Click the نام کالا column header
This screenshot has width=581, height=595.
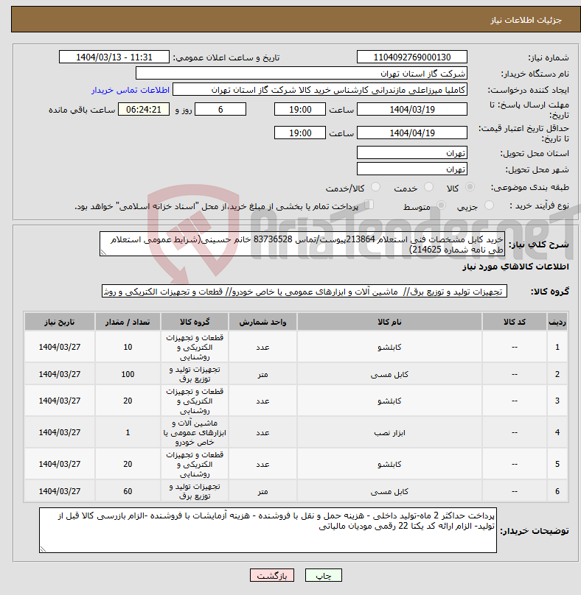(389, 322)
